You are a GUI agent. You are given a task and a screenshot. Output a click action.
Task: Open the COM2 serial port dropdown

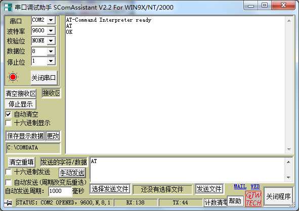51,20
